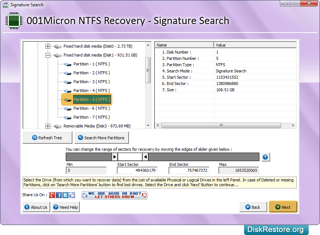Viewport: 320px width, 235px height.
Task: Click the details horizontal scrollbar right arrow
Action: (x=293, y=126)
